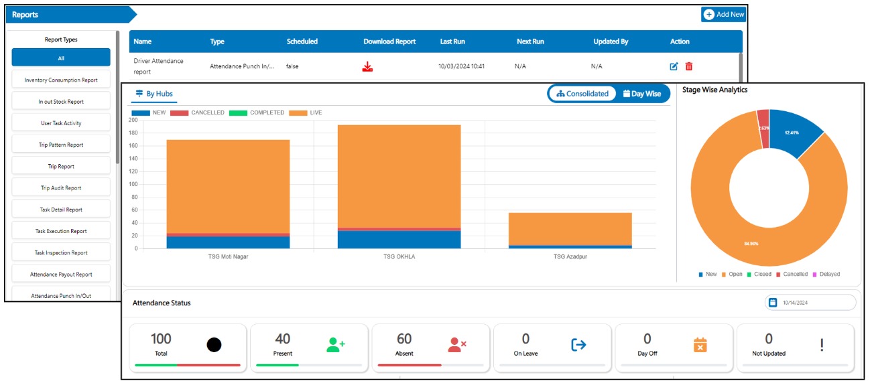Click the Not Updated exclamation icon
This screenshot has height=385, width=870.
[x=822, y=345]
